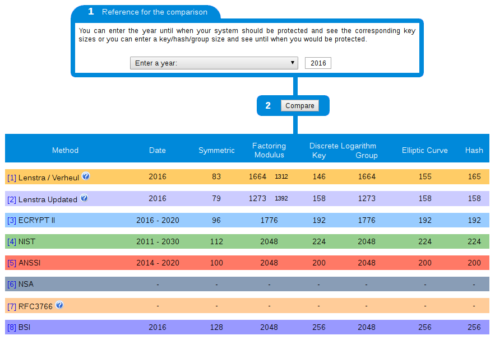
Task: Open reference link [2]
Action: [x=12, y=199]
